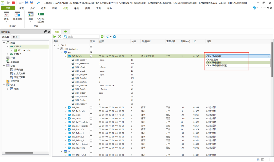The width and height of the screenshot is (274, 162).
Task: Click the CCS node icon in the table
Action: pyautogui.click(x=65, y=151)
